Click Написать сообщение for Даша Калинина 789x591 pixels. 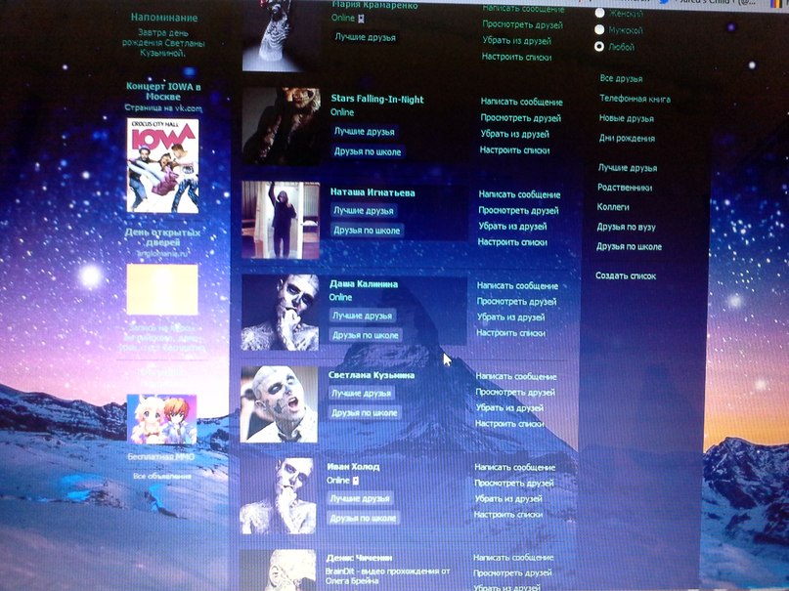pos(517,286)
